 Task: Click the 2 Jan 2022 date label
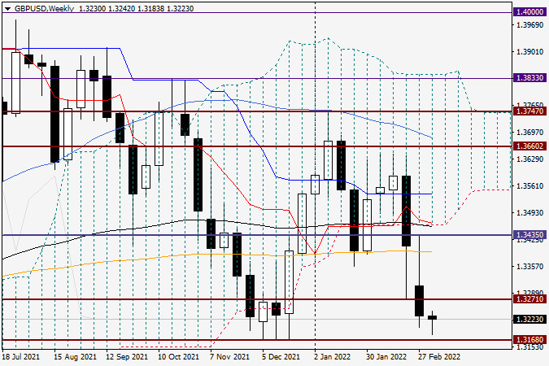point(332,357)
